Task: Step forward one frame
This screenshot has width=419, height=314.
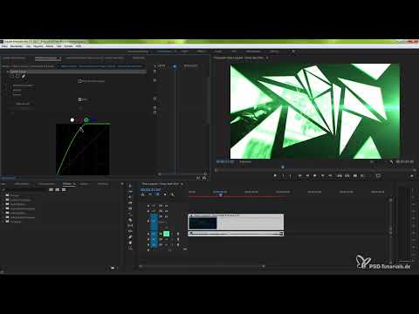Action: [x=322, y=175]
